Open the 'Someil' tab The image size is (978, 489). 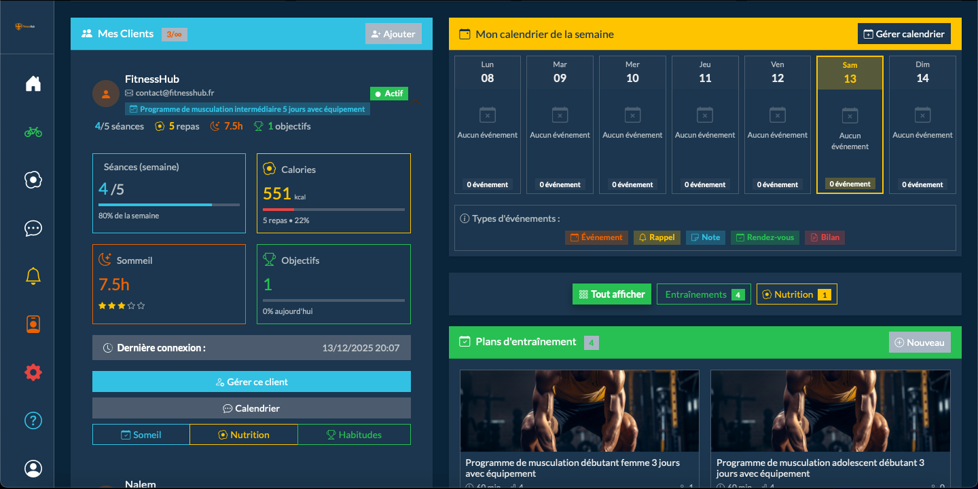point(141,434)
